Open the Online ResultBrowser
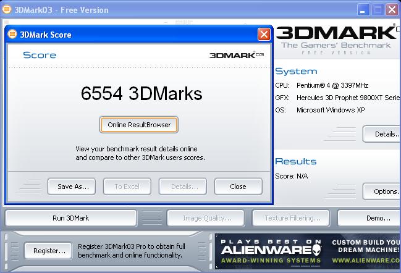The width and height of the screenshot is (401, 273). pyautogui.click(x=139, y=125)
